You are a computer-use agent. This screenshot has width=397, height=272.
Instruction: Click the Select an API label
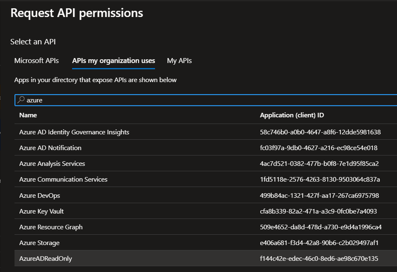point(33,41)
